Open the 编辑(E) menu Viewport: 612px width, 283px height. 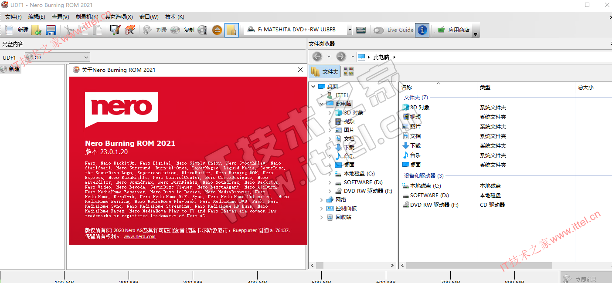point(37,17)
